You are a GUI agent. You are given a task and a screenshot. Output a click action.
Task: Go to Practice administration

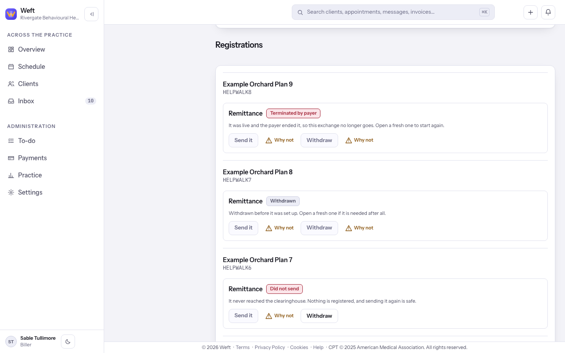[52, 175]
